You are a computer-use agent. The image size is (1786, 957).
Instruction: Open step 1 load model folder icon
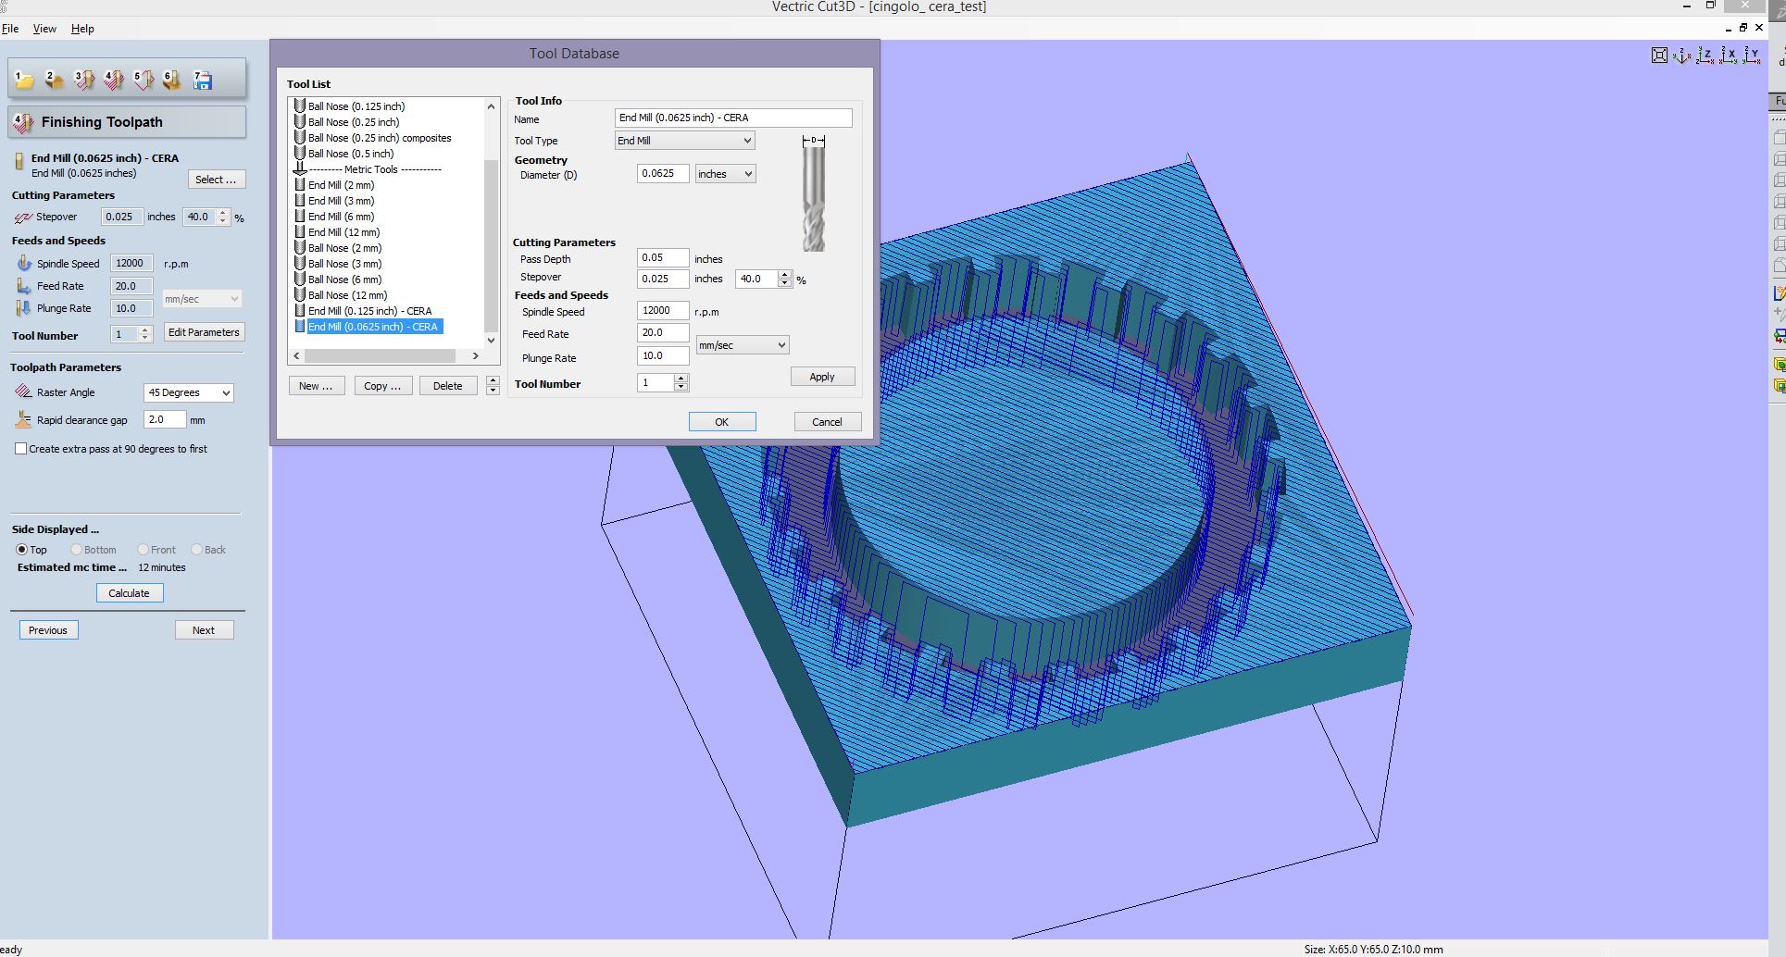pyautogui.click(x=24, y=81)
